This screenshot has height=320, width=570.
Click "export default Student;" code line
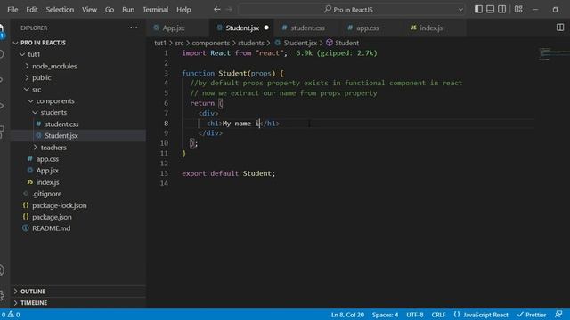tap(229, 173)
